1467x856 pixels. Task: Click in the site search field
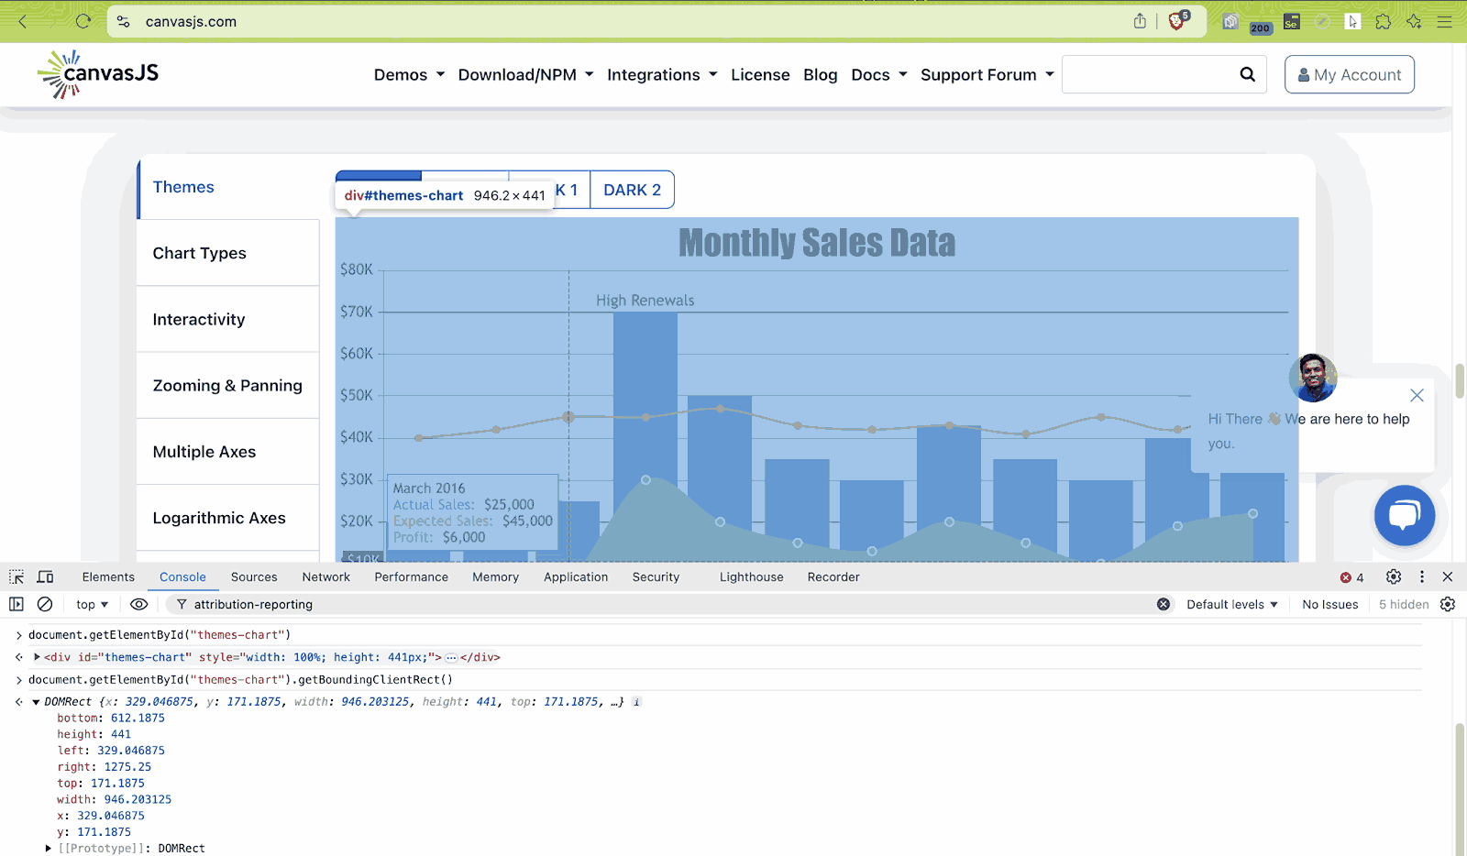1146,74
